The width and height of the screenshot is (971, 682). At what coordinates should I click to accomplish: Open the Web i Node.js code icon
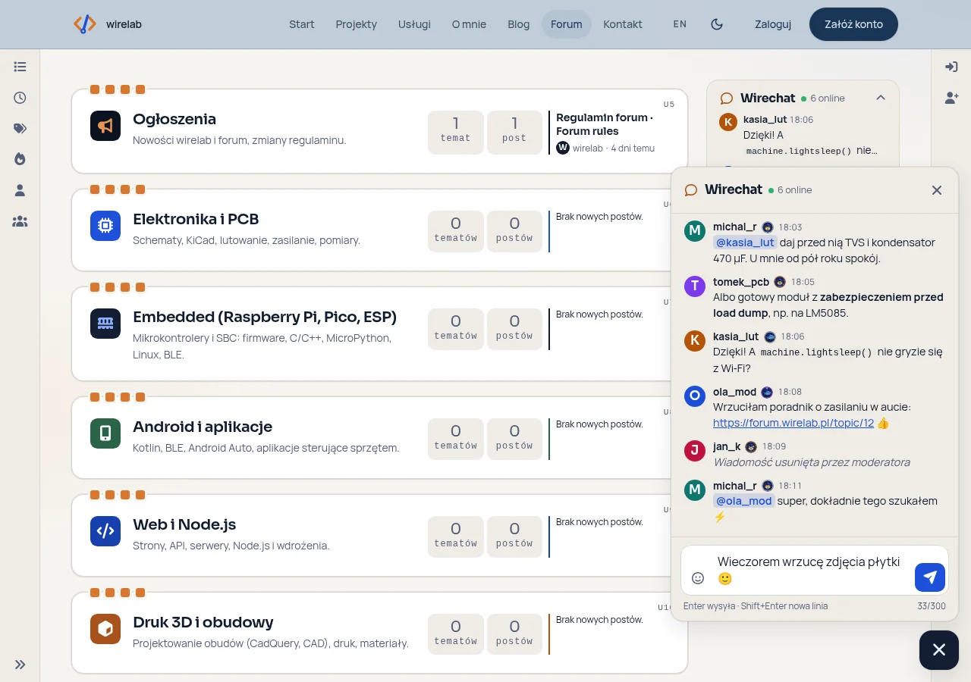click(105, 530)
